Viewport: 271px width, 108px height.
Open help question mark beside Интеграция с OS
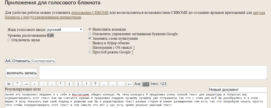pos(134,48)
